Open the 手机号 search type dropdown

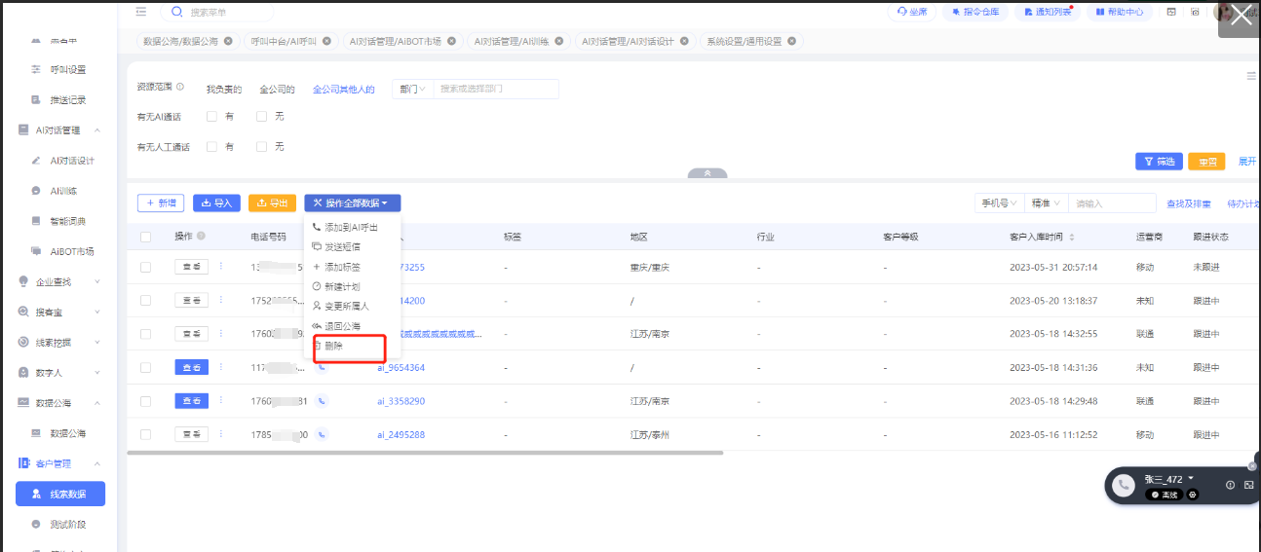(x=999, y=202)
